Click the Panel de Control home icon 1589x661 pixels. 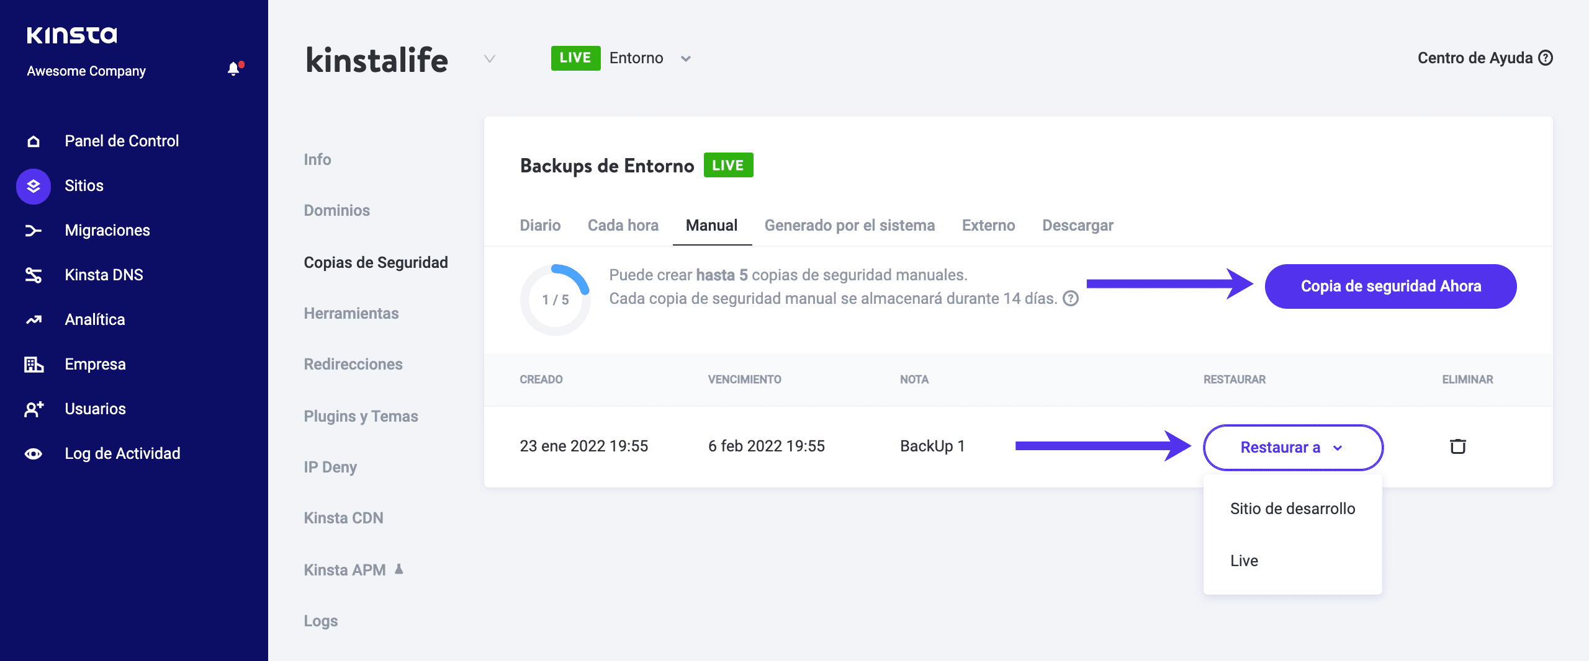click(x=34, y=141)
